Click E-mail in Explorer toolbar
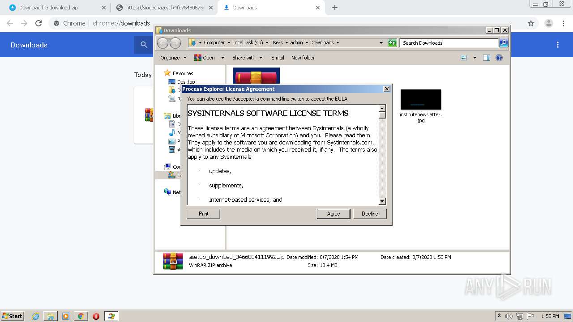The width and height of the screenshot is (573, 322). [278, 58]
